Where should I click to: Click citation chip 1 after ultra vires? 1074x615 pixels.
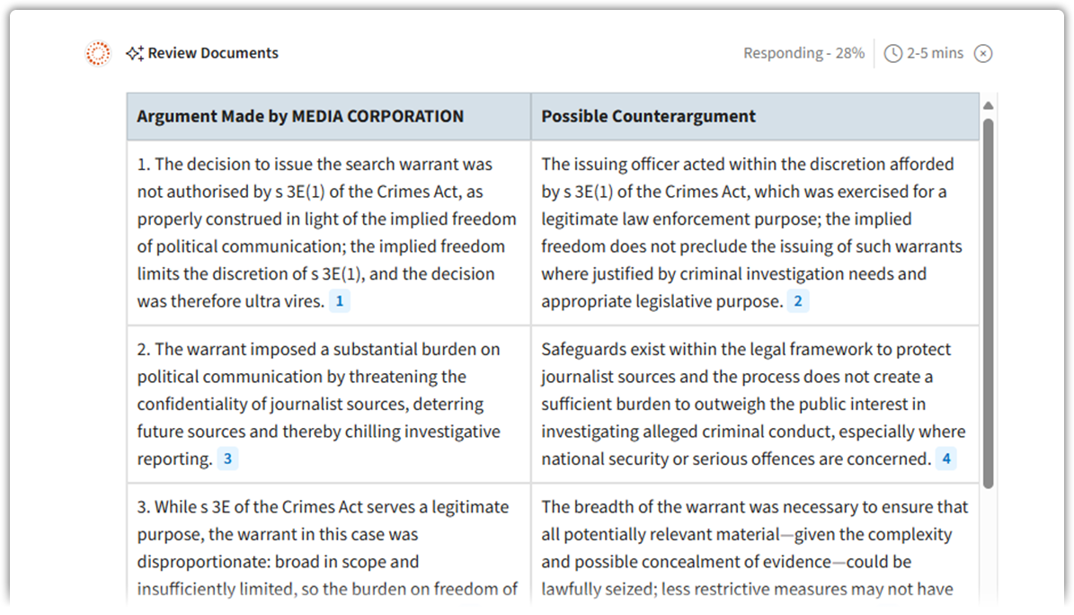pyautogui.click(x=339, y=301)
